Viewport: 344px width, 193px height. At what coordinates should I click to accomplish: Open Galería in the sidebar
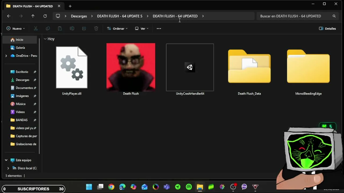pyautogui.click(x=20, y=48)
